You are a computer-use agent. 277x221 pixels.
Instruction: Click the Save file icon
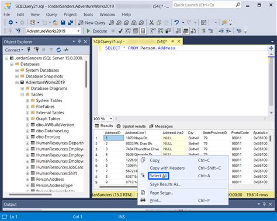pos(63,23)
